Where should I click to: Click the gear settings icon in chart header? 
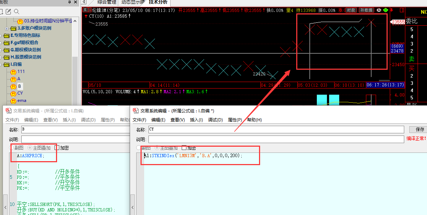point(379,10)
